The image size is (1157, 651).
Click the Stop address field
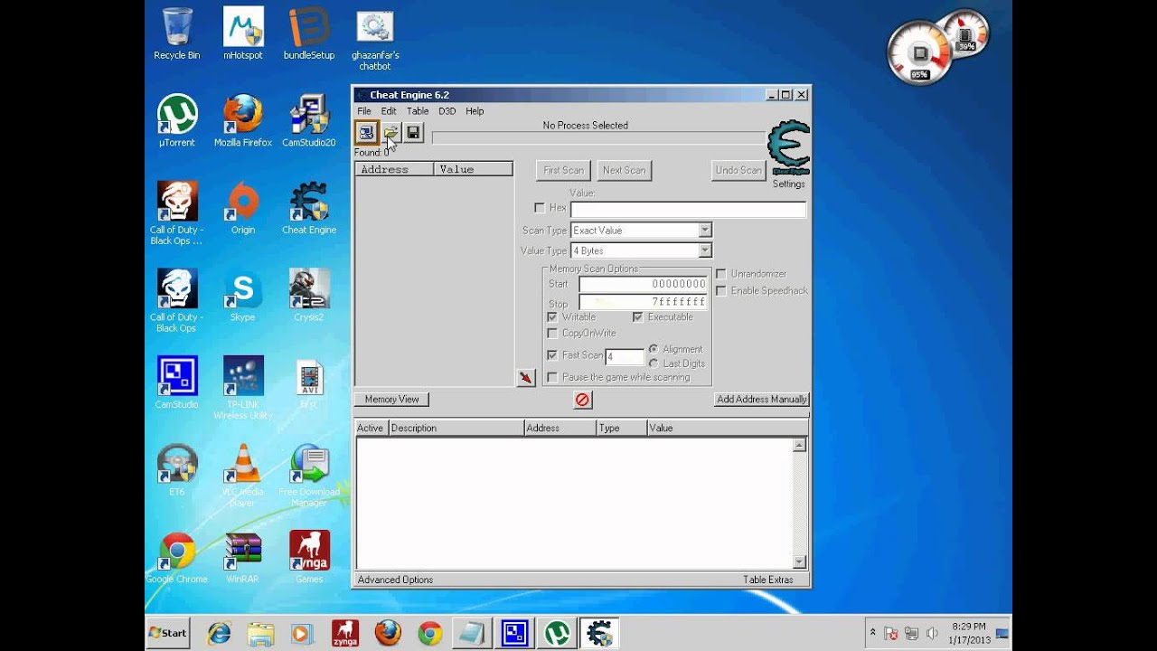[x=643, y=302]
